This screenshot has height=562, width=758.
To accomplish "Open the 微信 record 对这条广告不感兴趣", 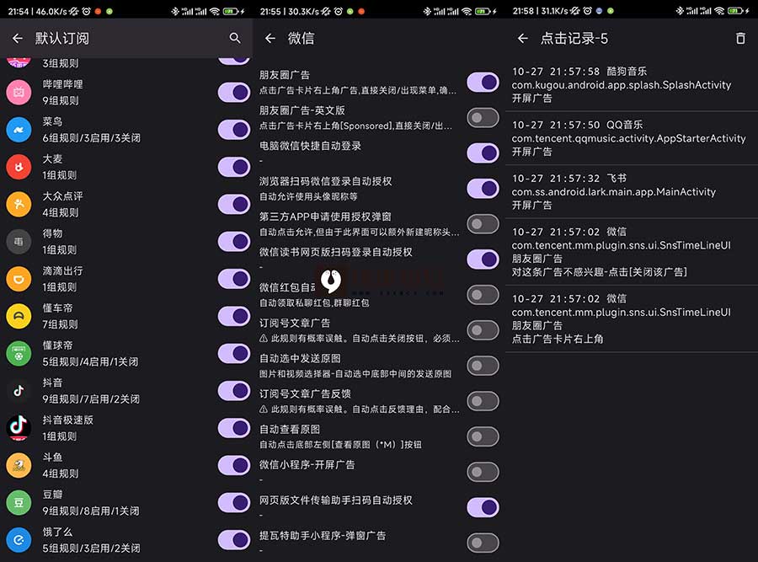I will [632, 251].
